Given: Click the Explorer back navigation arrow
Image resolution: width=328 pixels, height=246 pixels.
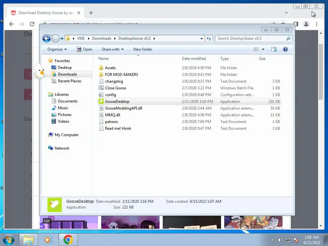Looking at the screenshot, I should point(46,38).
